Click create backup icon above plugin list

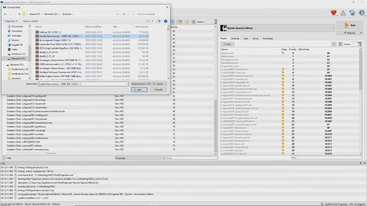click(x=340, y=44)
